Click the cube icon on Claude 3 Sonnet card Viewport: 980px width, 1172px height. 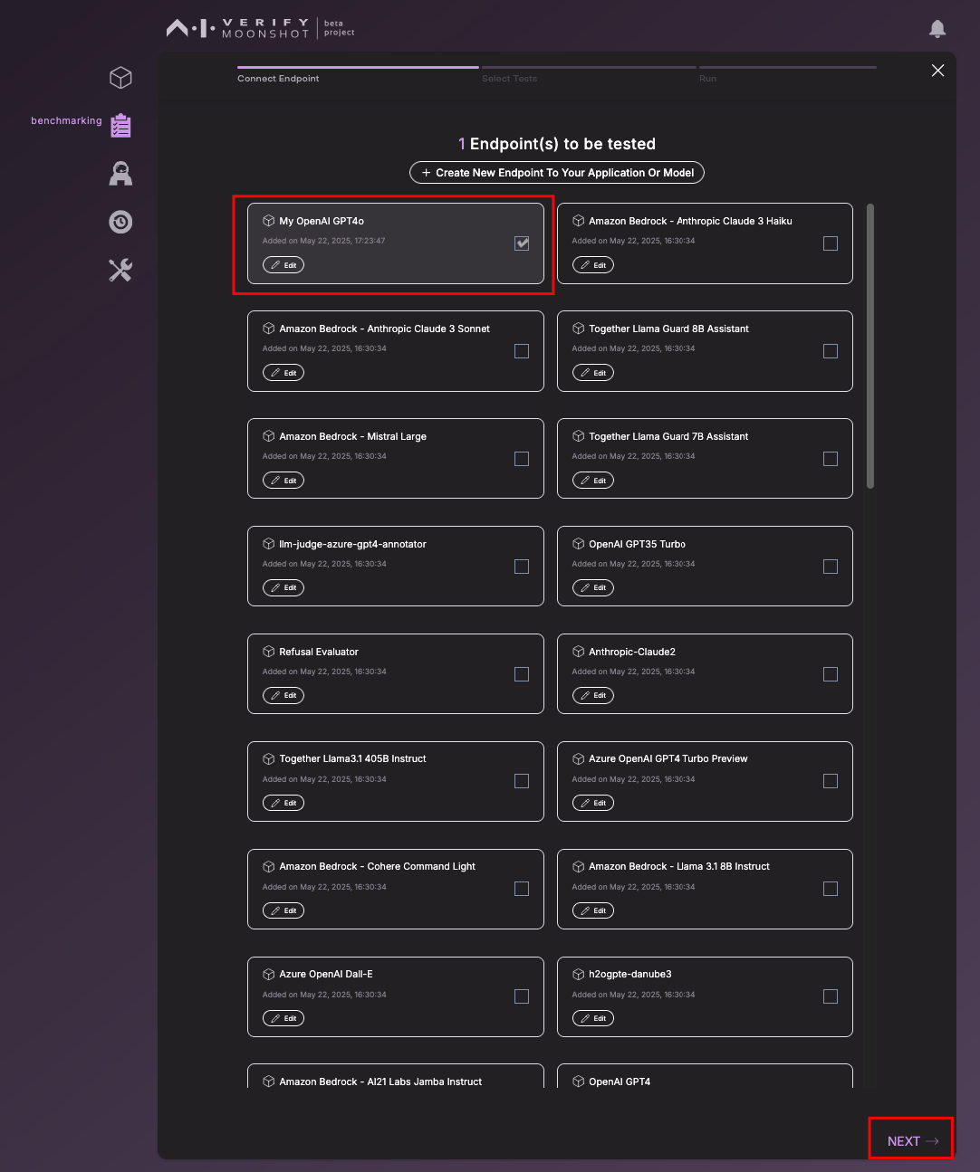(269, 329)
